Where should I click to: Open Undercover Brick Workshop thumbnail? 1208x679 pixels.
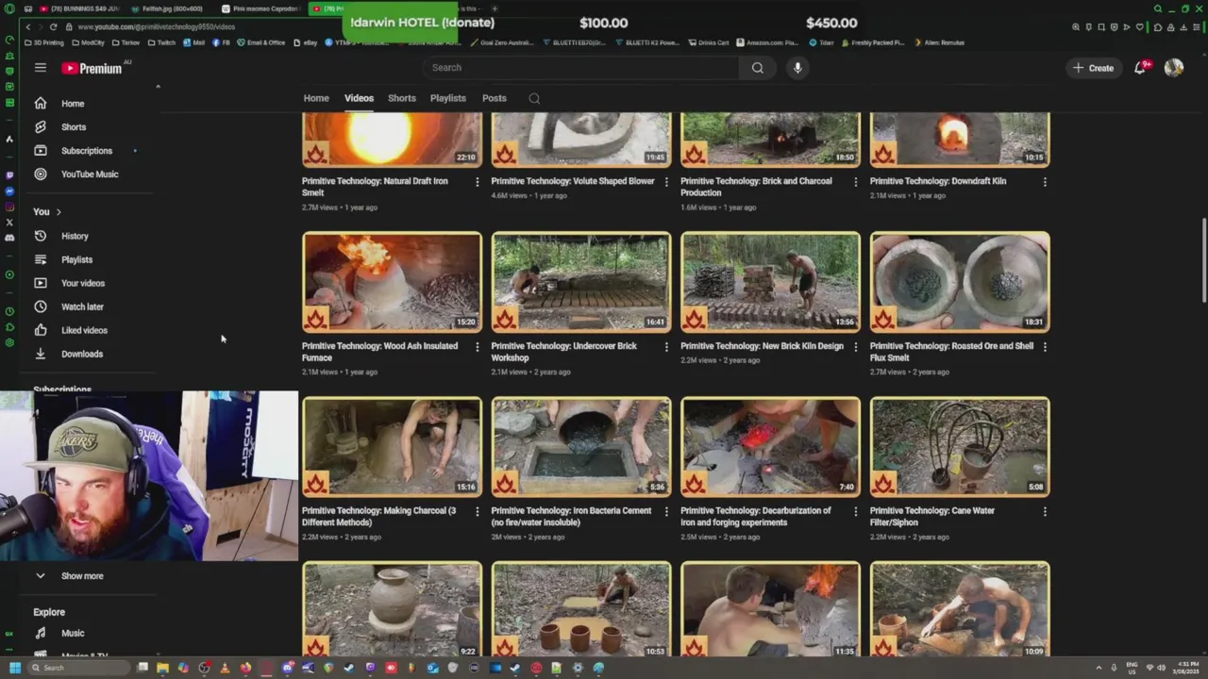point(581,282)
